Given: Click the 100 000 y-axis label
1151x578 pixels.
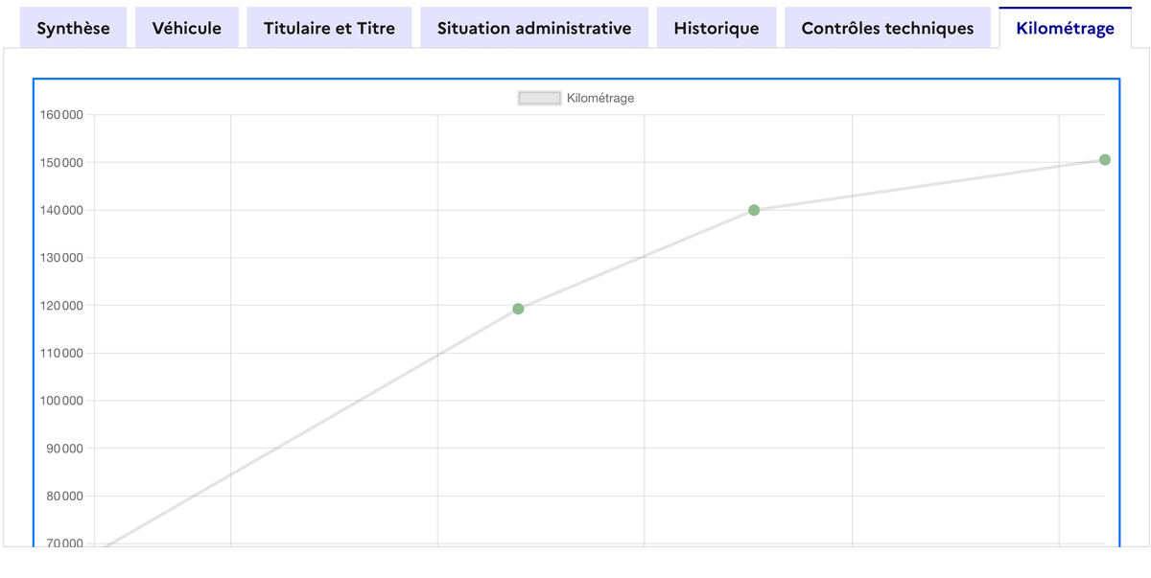Looking at the screenshot, I should (61, 401).
